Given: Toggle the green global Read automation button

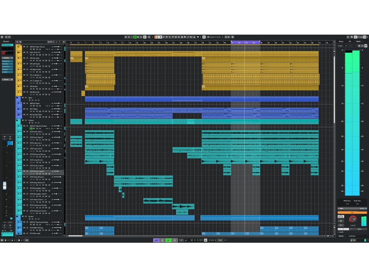Looking at the screenshot, I should 135,37.
